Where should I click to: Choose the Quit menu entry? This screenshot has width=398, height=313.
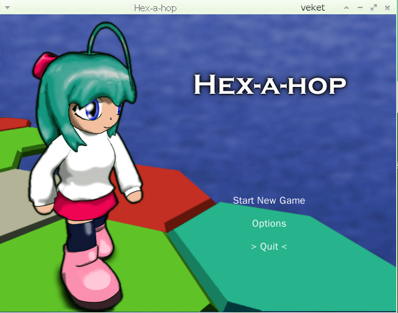tap(269, 247)
